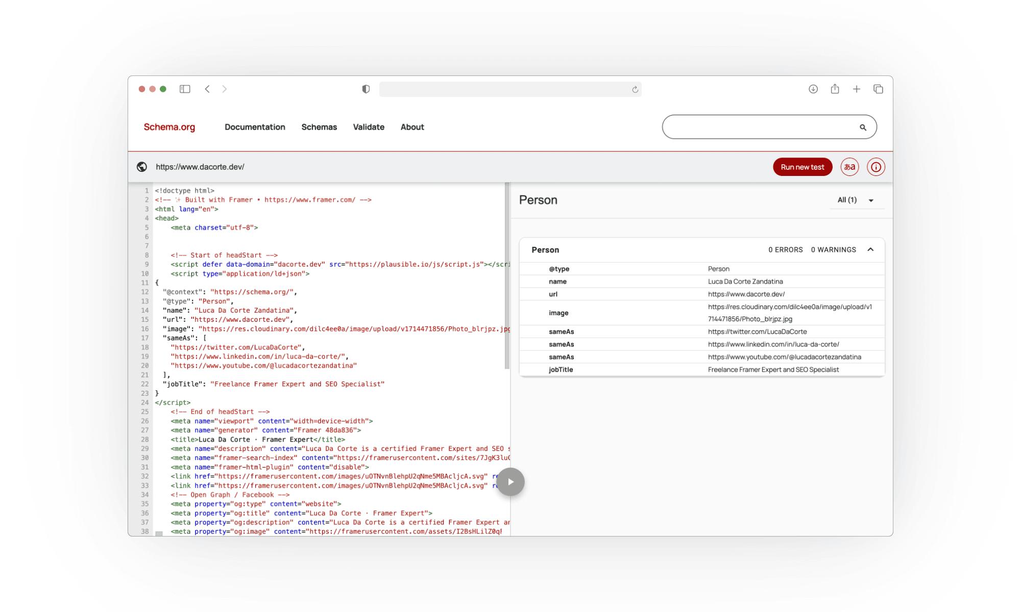Screen dimensions: 1021x612
Task: Click the Validate menu item
Action: [x=368, y=127]
